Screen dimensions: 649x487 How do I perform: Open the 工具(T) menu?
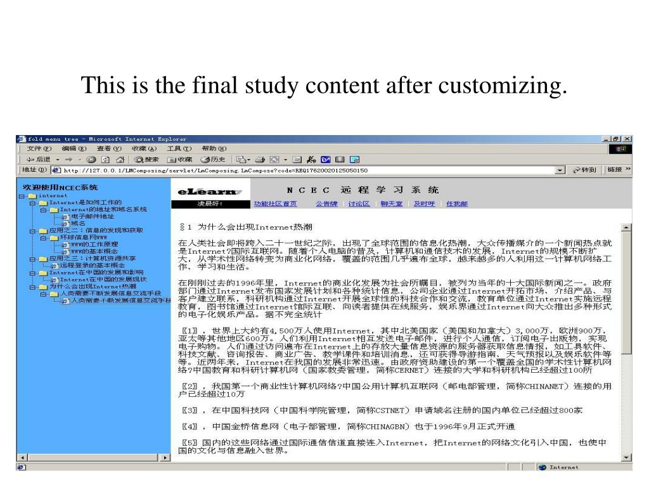point(179,148)
